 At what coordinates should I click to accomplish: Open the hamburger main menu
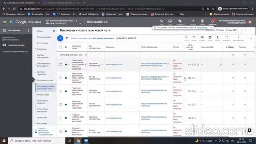tap(5, 22)
